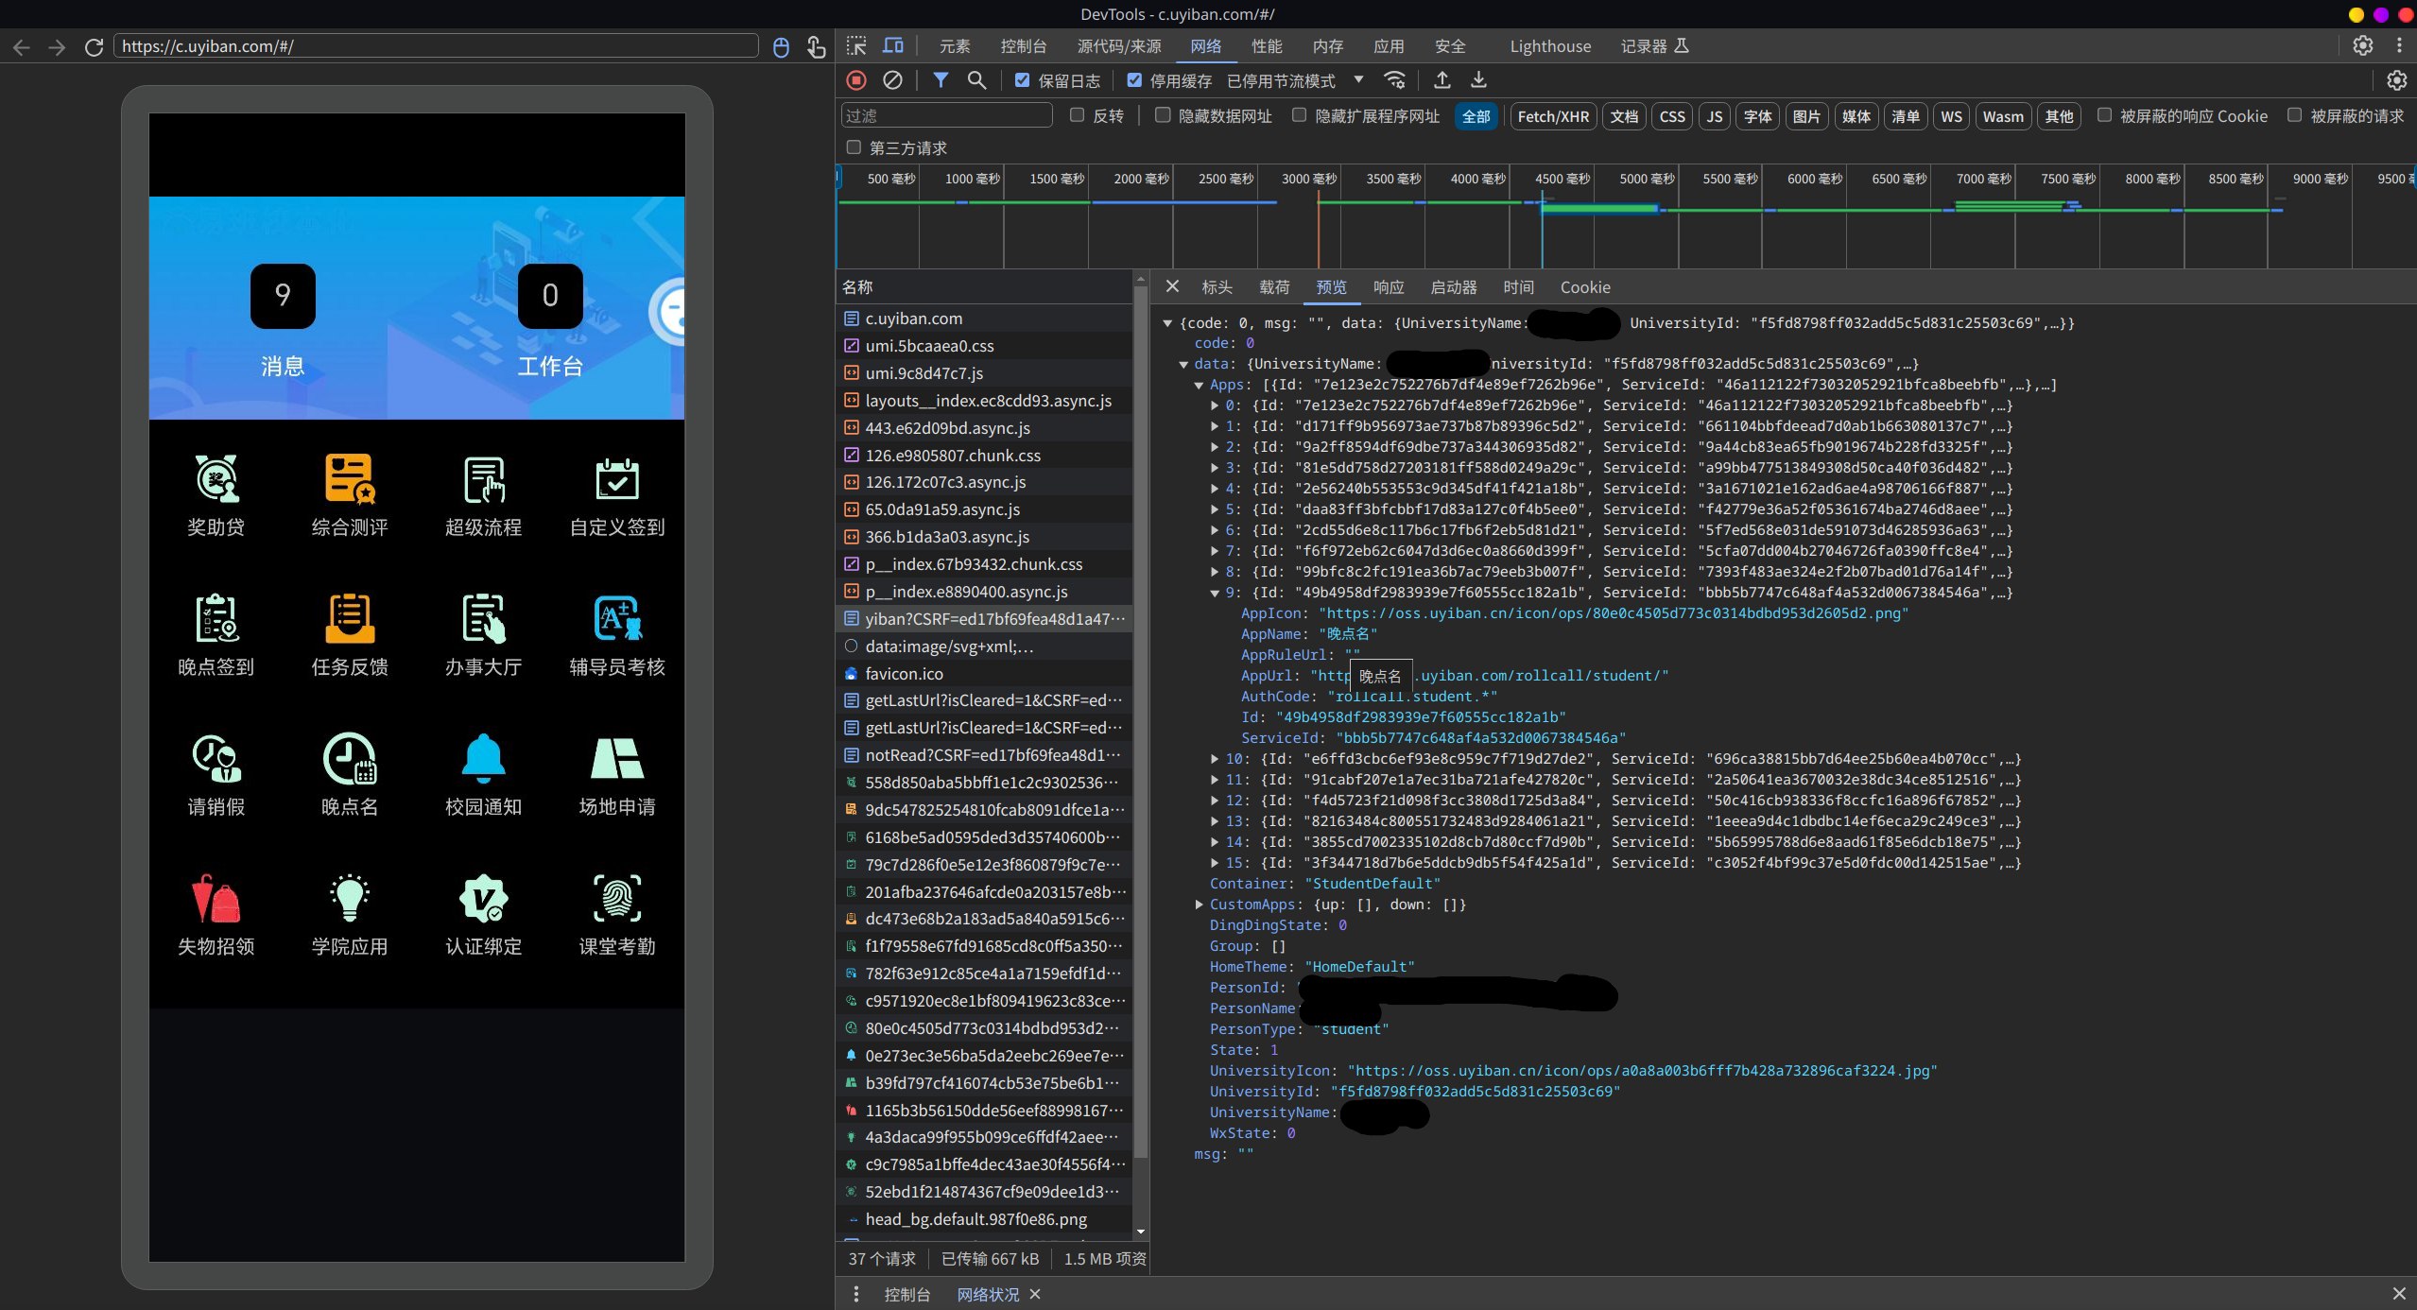
Task: Open the network search magnifier
Action: [976, 80]
